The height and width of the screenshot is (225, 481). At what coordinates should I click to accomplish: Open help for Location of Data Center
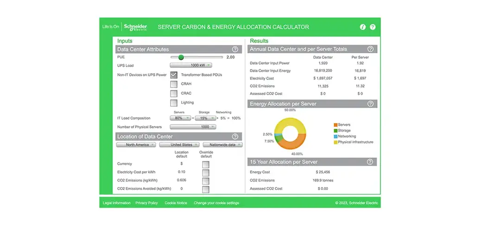pyautogui.click(x=235, y=137)
